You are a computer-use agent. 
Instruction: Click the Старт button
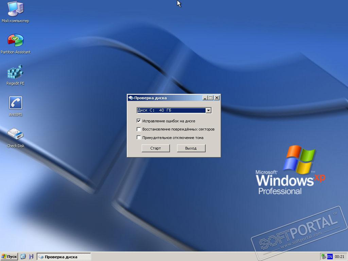click(x=156, y=148)
